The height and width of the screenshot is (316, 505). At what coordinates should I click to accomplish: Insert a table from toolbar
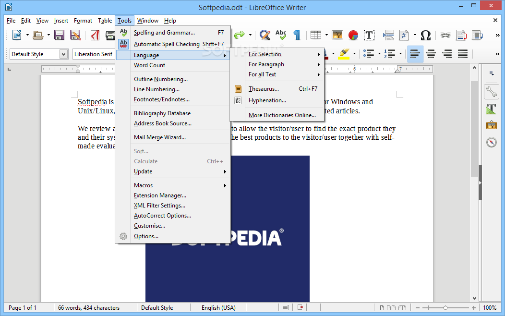(x=316, y=35)
